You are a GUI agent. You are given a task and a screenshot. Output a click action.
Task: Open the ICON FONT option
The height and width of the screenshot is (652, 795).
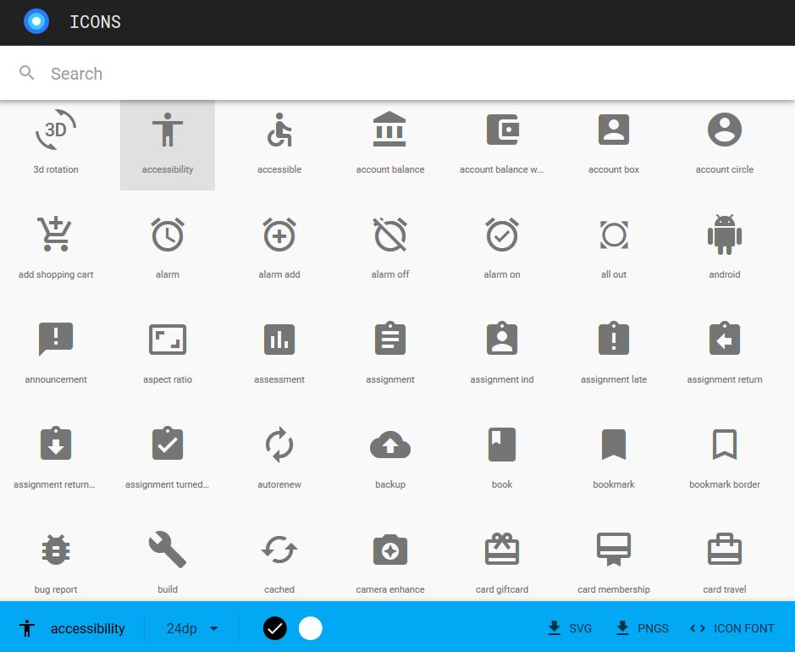732,628
